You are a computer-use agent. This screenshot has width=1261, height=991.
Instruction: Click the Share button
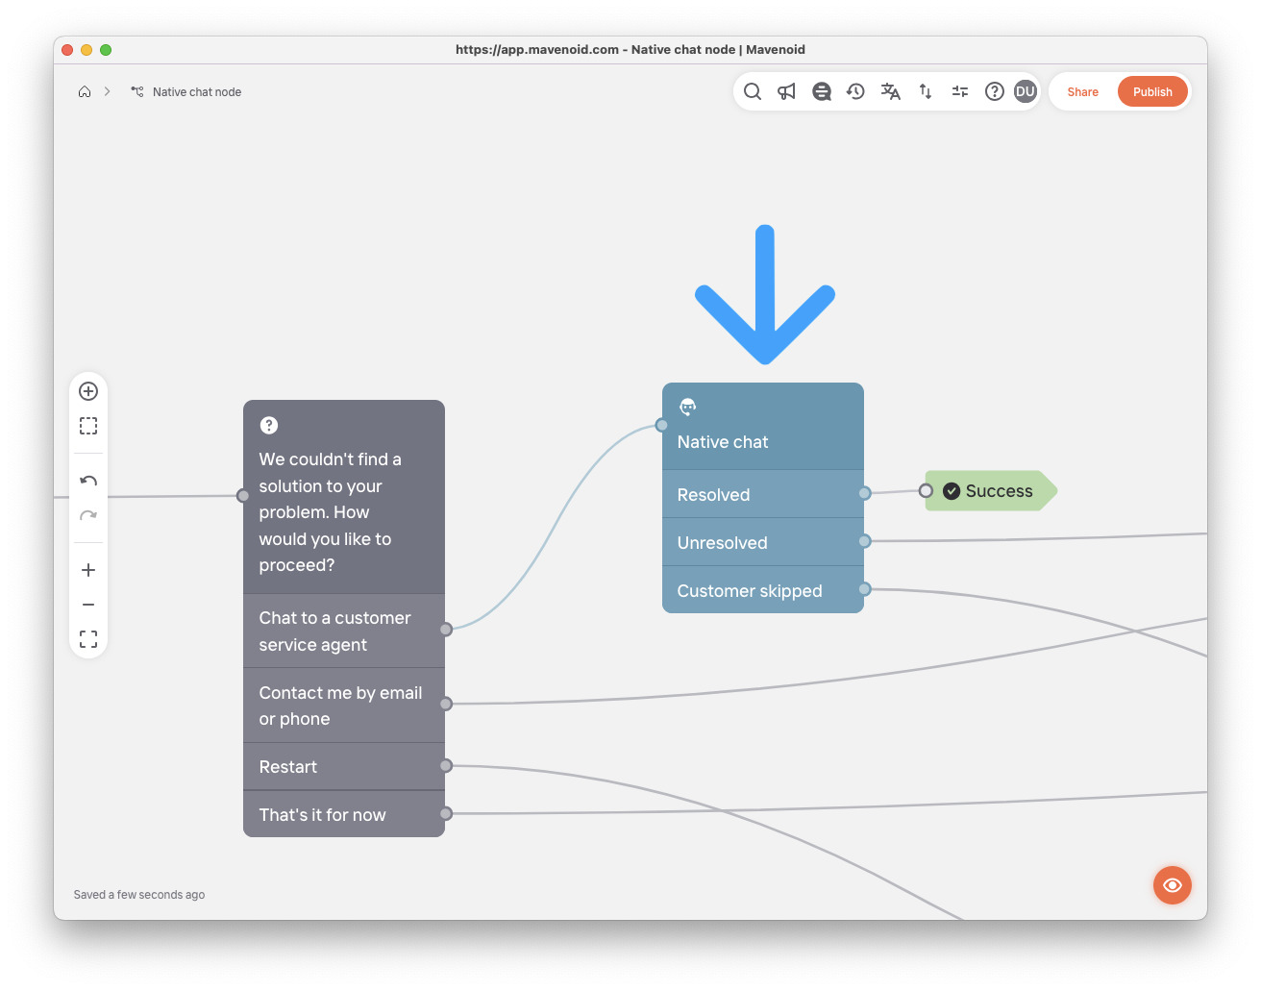[1082, 92]
